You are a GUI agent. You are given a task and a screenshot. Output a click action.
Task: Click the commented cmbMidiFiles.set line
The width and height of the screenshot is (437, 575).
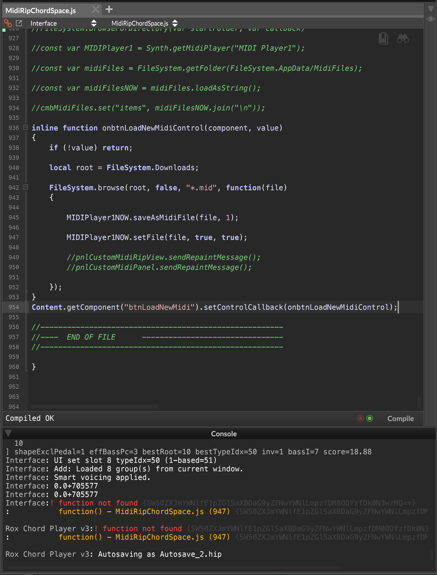coord(148,108)
